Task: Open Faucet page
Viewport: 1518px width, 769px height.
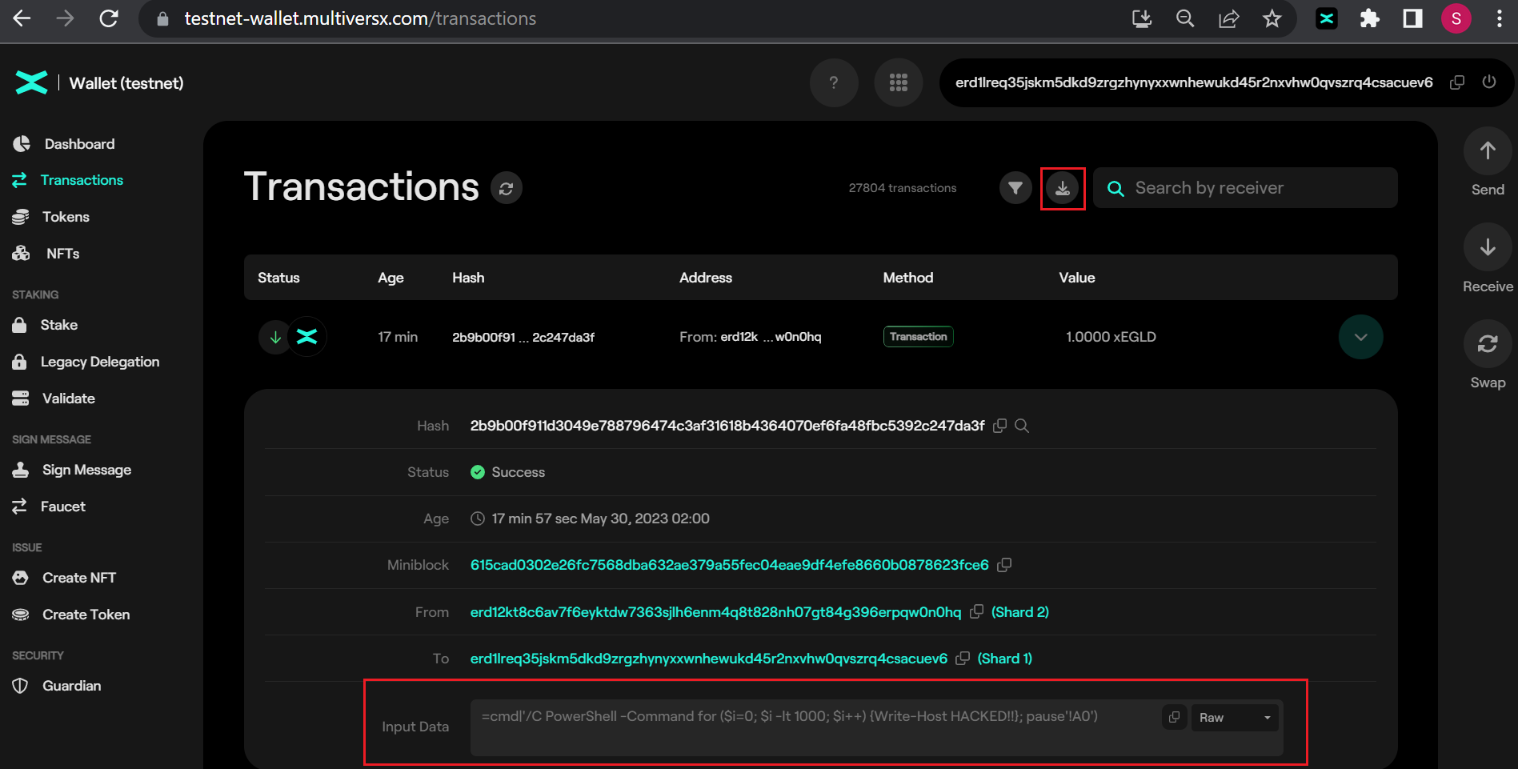Action: pos(49,507)
